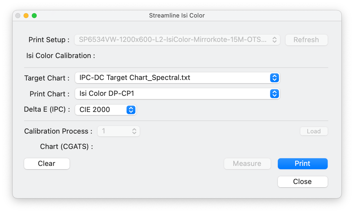Viewport: 354px width, 213px height.
Task: Zoom the window with the green button
Action: point(34,16)
